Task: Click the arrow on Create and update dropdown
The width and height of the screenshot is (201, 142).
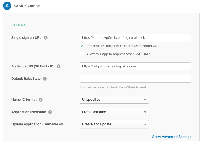Action: click(x=145, y=125)
